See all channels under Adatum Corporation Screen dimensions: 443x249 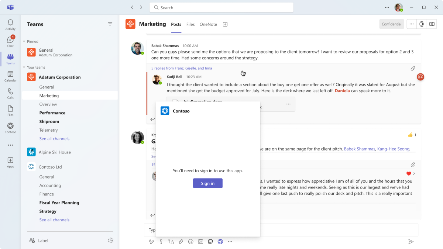pos(54,139)
